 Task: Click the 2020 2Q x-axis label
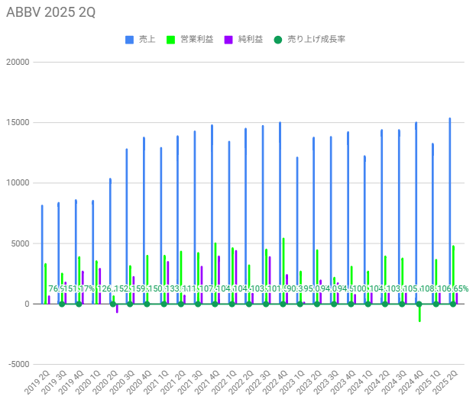105,382
